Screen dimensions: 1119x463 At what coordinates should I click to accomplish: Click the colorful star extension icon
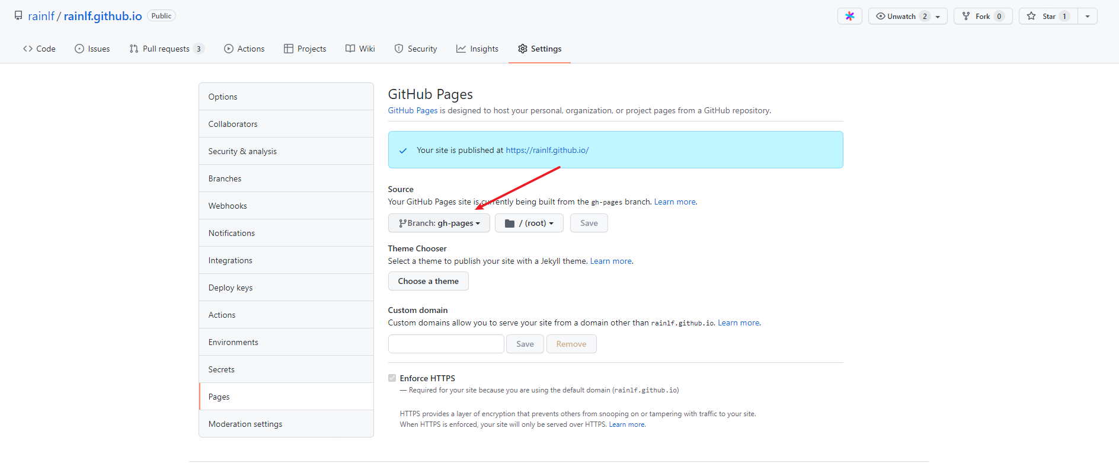pyautogui.click(x=849, y=16)
